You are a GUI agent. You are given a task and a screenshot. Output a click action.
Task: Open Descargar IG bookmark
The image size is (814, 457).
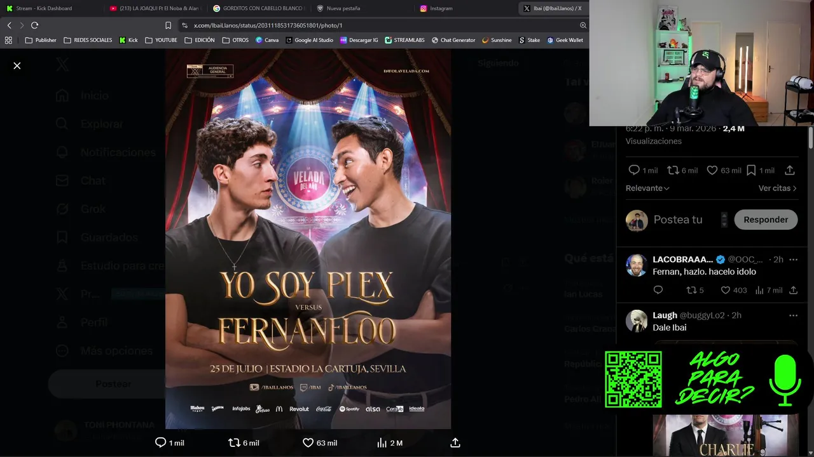(359, 40)
